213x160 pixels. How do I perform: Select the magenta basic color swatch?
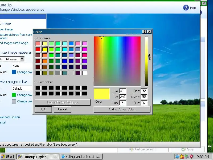[x=84, y=49]
